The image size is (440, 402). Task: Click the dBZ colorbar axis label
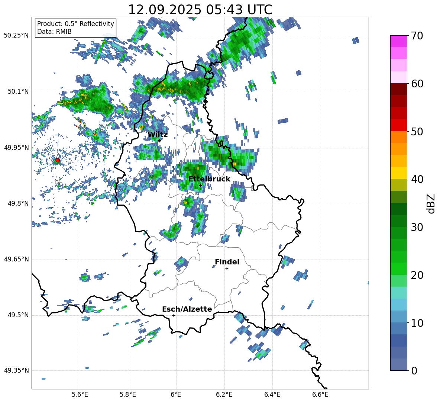point(431,203)
